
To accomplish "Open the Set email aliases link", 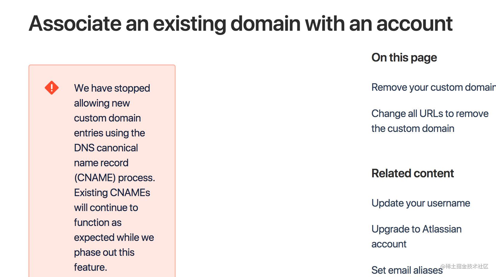I will [x=407, y=270].
